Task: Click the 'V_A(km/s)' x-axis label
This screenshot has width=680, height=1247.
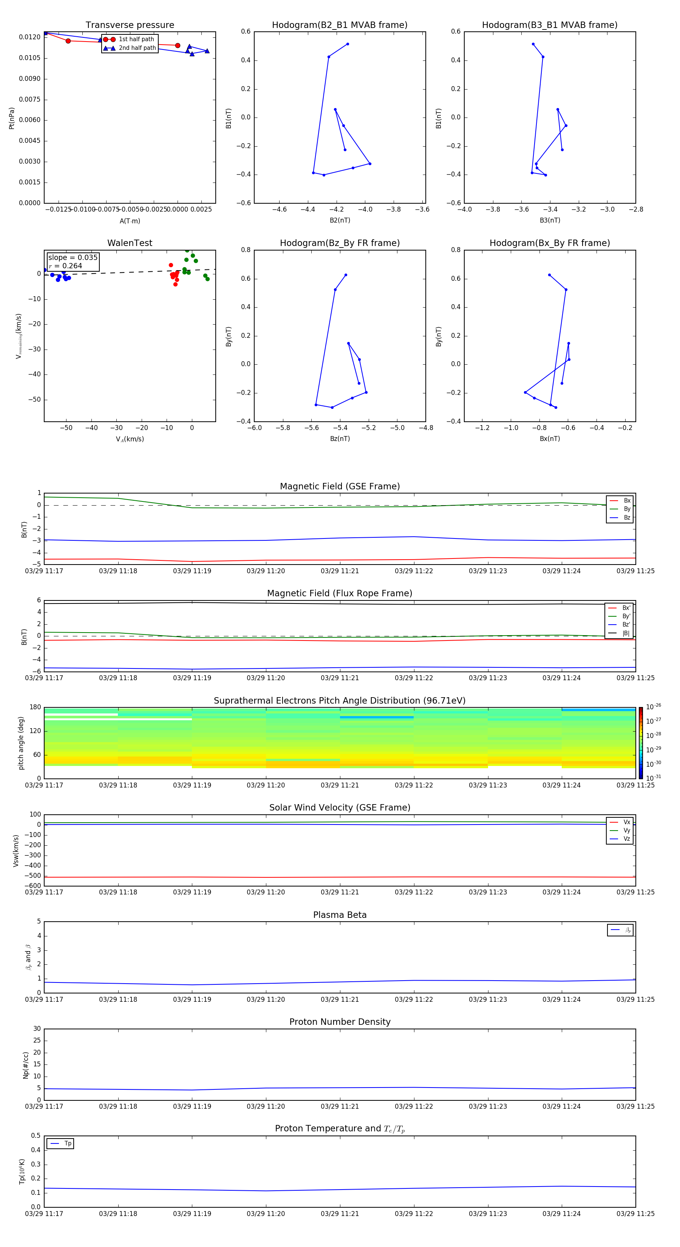Action: pyautogui.click(x=130, y=439)
